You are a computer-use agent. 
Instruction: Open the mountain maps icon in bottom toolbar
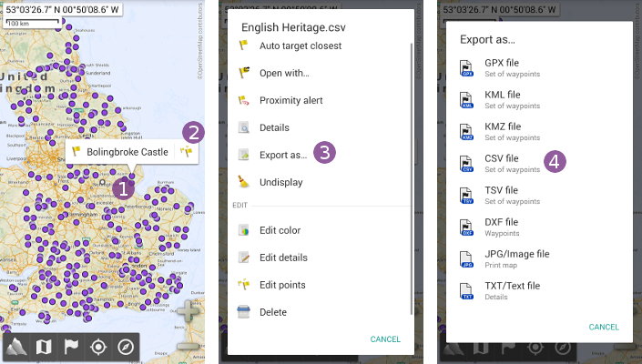pyautogui.click(x=16, y=348)
